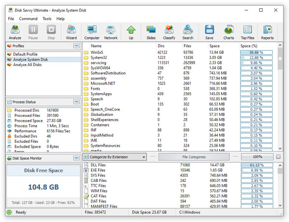Go Up one directory level

tap(131, 32)
